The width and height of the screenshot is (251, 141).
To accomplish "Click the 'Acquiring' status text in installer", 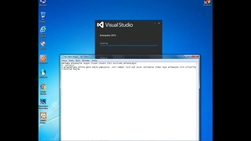I will [x=104, y=43].
